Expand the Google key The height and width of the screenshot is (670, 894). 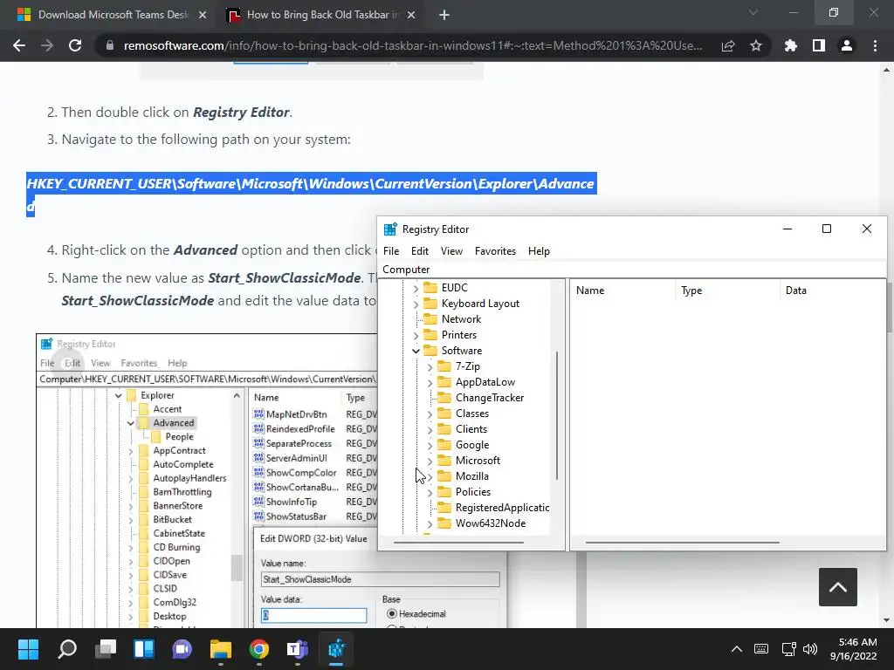pos(430,446)
